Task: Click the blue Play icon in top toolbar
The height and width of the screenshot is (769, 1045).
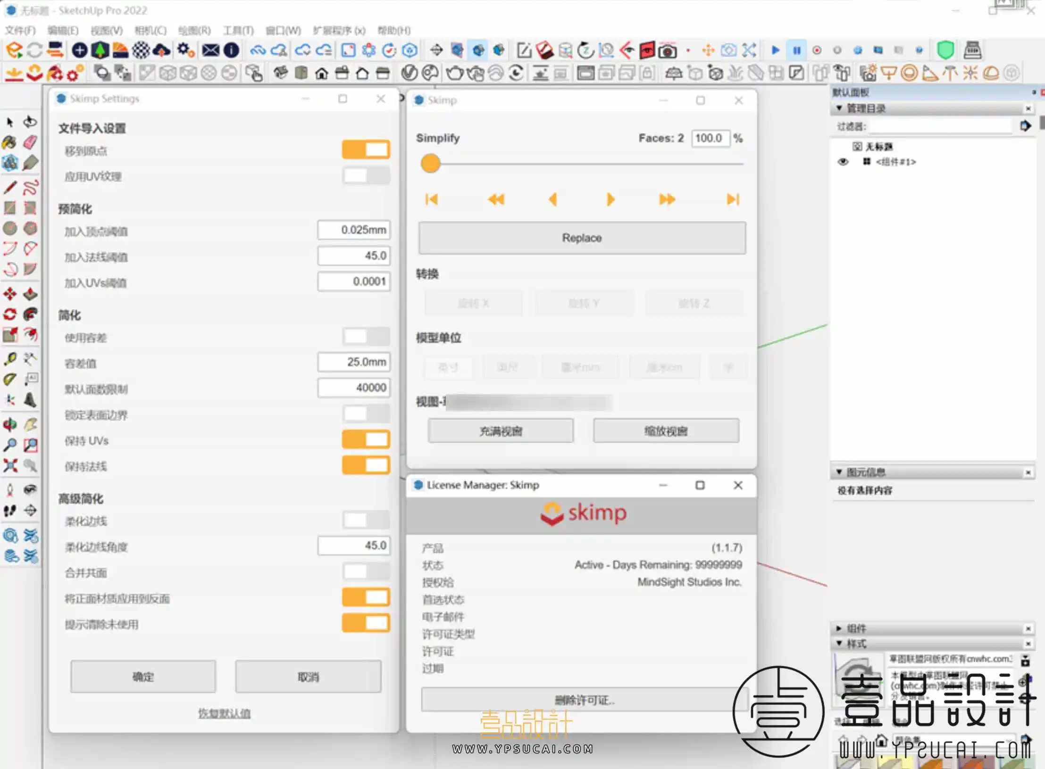Action: pos(775,50)
